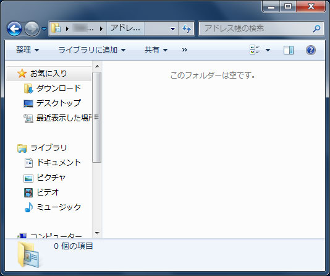
Task: Click the このフォルダーは空です。 message
Action: tap(213, 75)
